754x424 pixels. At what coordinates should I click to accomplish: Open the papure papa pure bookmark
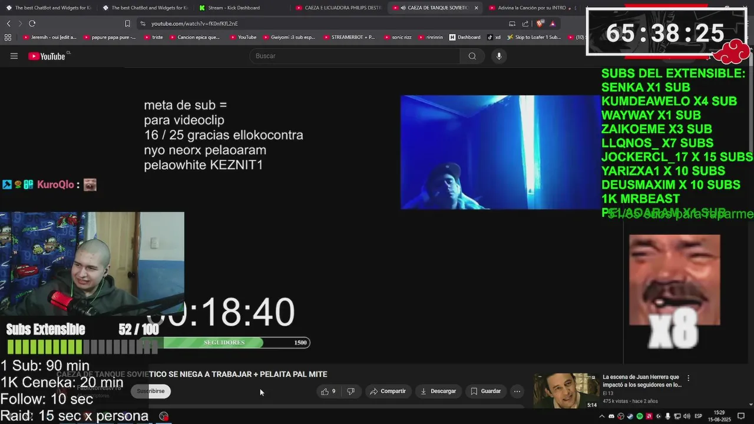[x=110, y=37]
